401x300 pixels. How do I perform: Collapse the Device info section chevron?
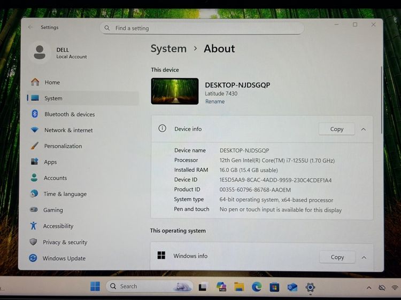pos(364,129)
